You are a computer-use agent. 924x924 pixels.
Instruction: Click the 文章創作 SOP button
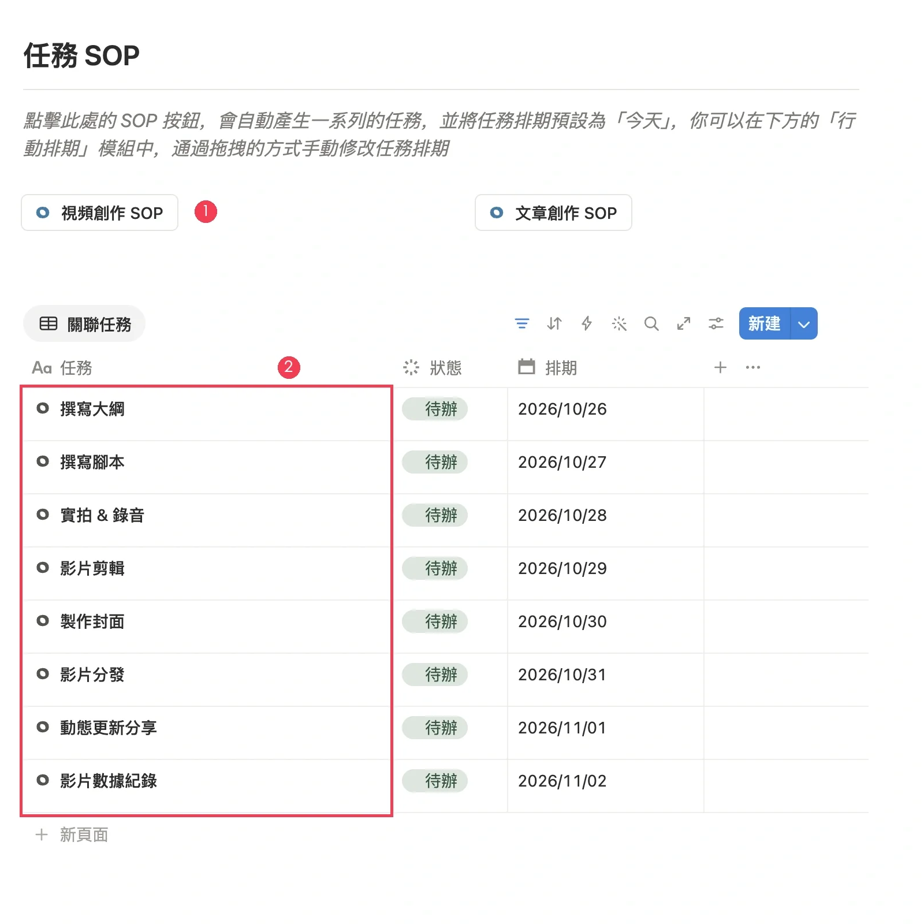point(553,213)
